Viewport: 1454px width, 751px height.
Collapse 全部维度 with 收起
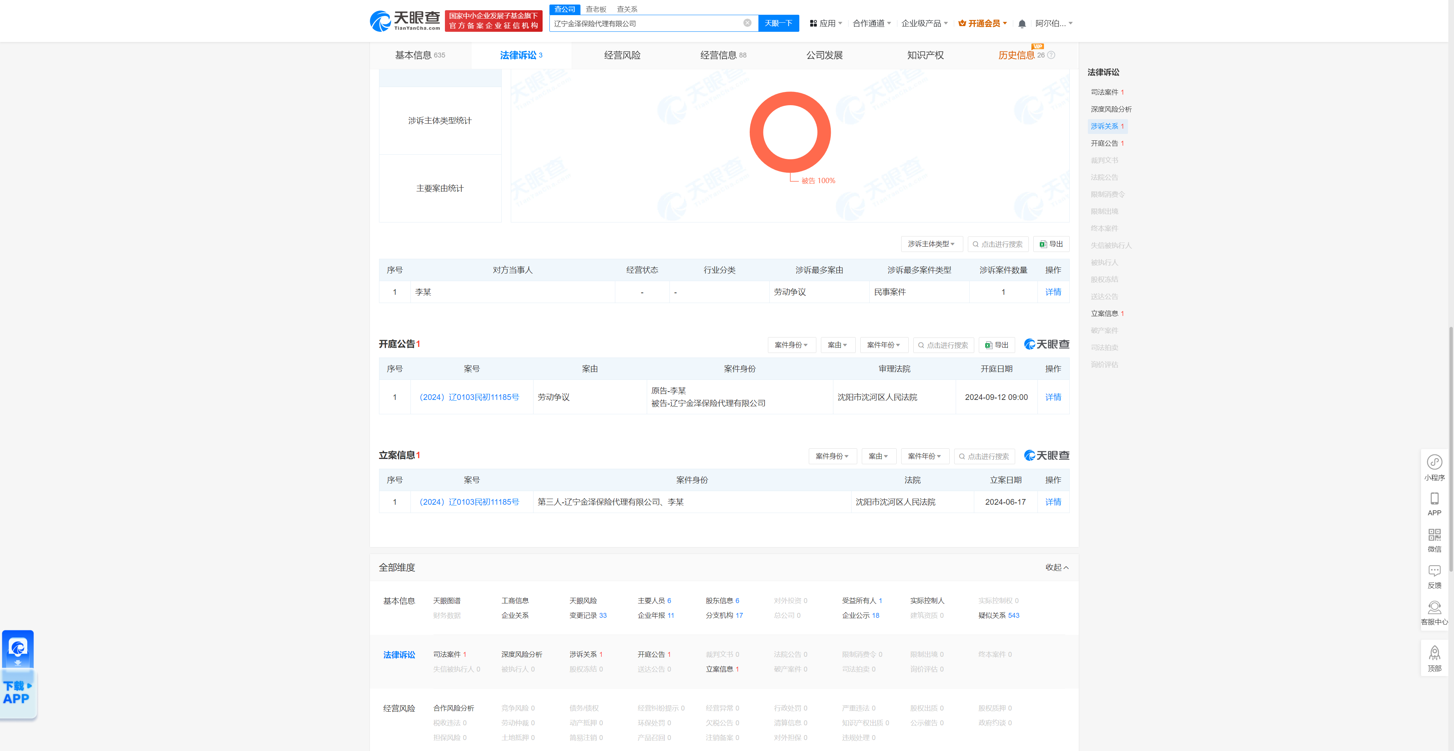point(1057,567)
